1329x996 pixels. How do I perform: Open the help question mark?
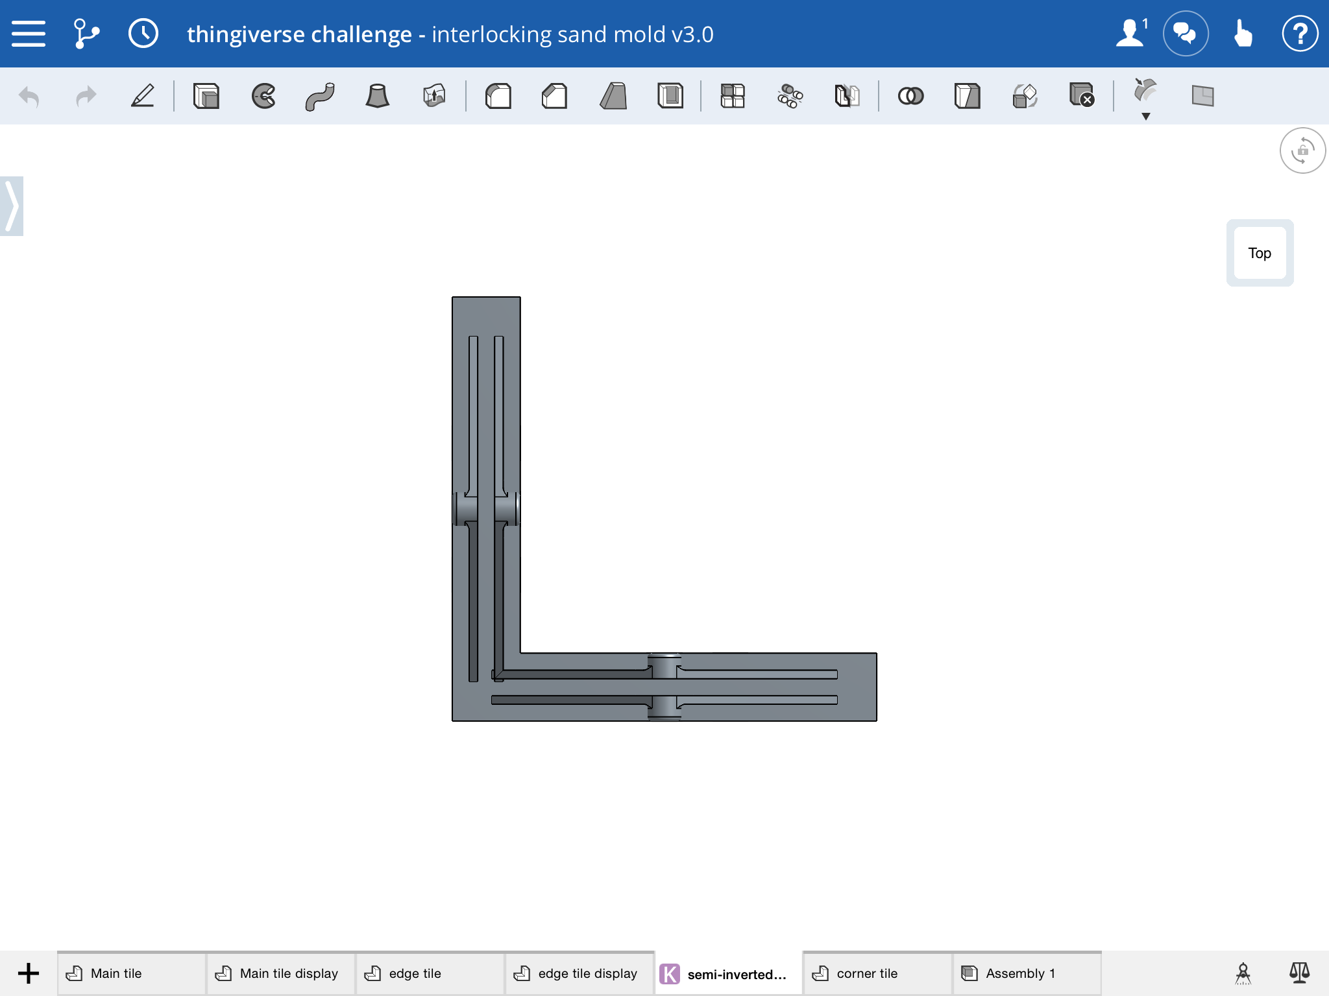point(1300,33)
